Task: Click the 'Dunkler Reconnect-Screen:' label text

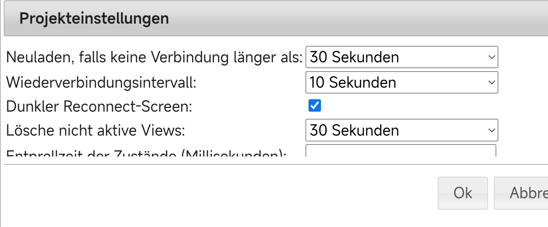Action: click(99, 106)
